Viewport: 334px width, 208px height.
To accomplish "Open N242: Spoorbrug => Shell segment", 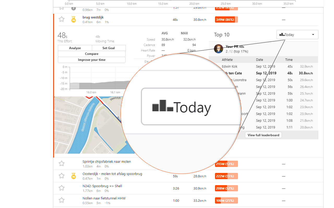I will [102, 186].
